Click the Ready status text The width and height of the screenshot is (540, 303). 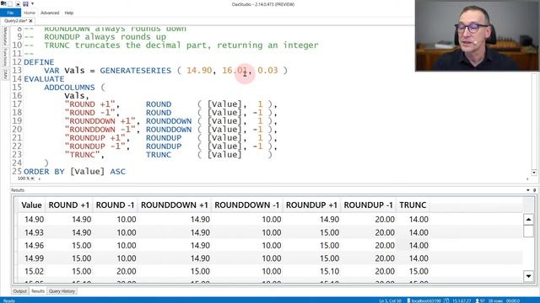(9, 301)
